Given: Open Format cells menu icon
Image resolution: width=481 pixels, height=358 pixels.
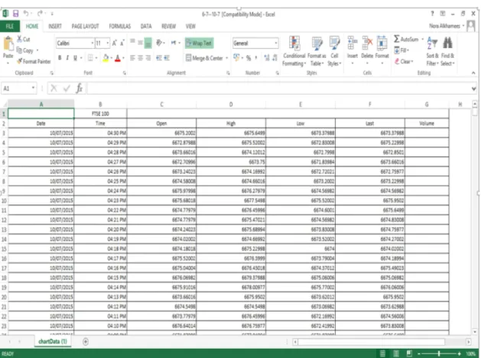Looking at the screenshot, I should pos(382,43).
